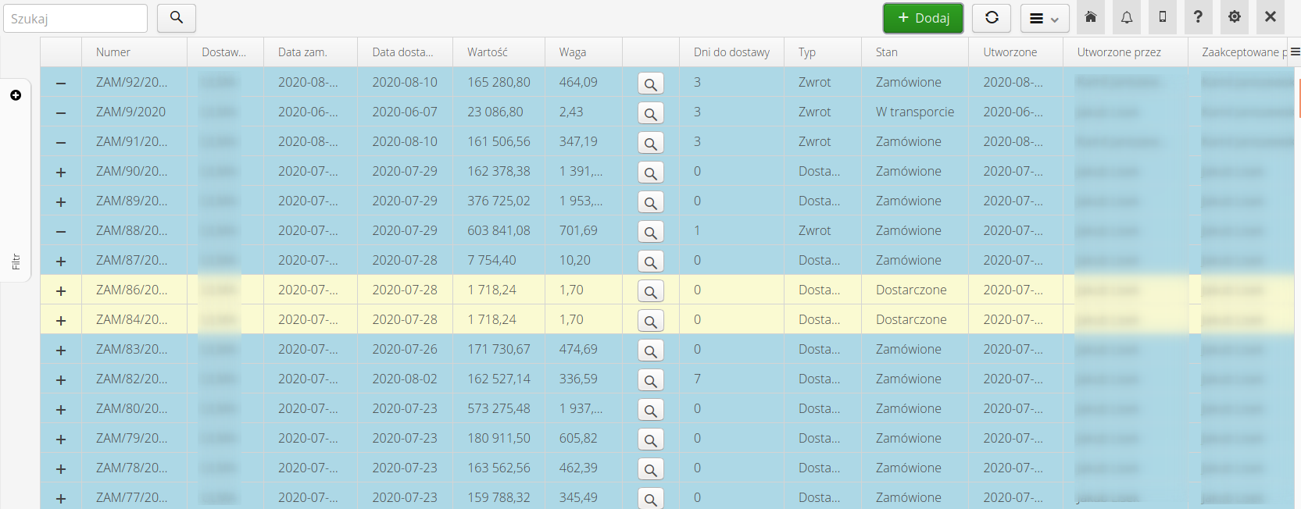Sort by Wartość column header
This screenshot has height=509, width=1301.
tap(488, 52)
